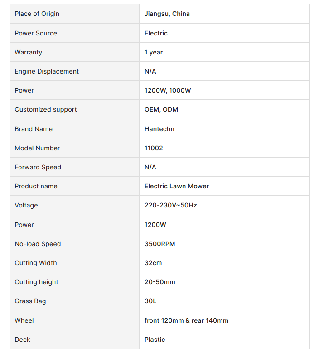319x355 pixels.
Task: Select the "Jiangsu, China" value
Action: 167,14
